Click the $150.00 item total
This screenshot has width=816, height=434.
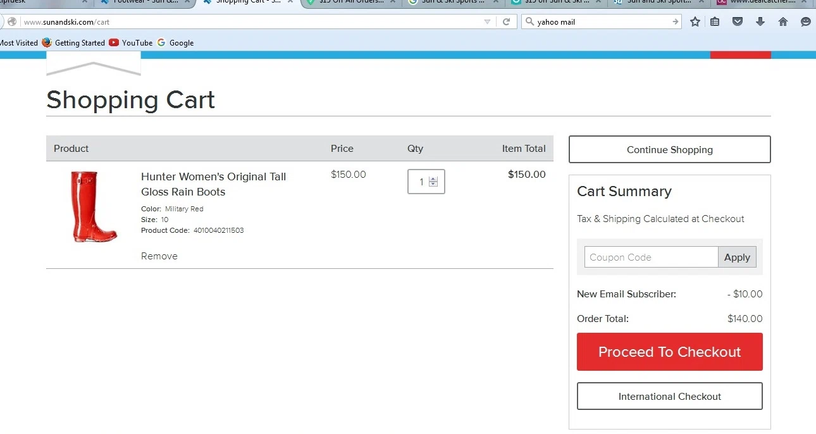click(526, 175)
